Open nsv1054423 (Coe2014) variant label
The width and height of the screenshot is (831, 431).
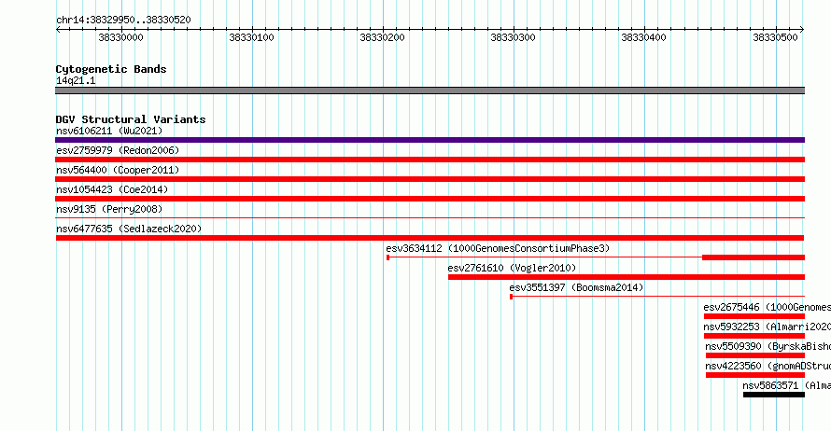point(112,189)
